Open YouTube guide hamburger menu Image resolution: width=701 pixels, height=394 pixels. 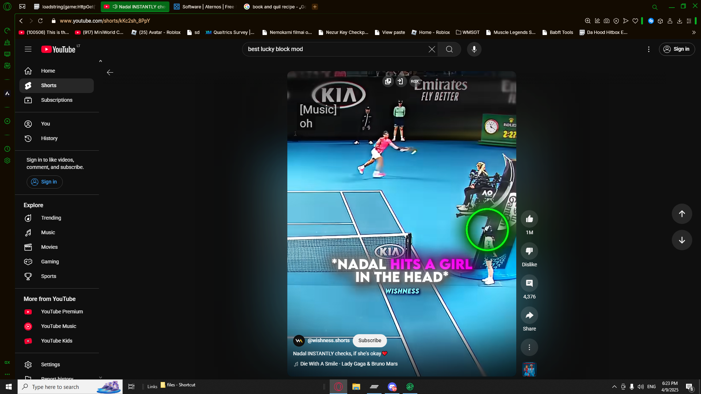pos(28,49)
